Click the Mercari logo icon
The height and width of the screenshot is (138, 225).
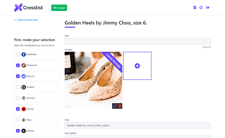[23, 76]
